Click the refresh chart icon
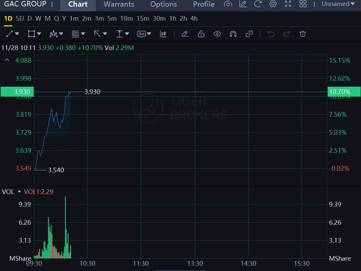Screen dimensions: 361x271 (x=258, y=4)
